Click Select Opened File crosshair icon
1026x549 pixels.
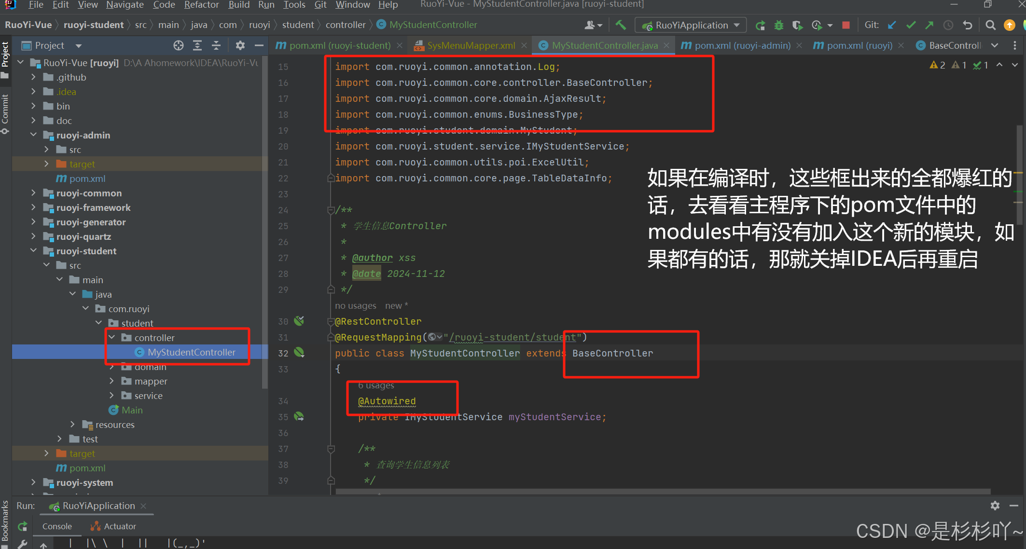point(179,45)
